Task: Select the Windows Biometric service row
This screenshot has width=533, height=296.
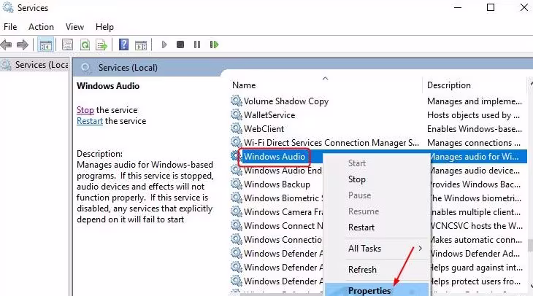Action: pyautogui.click(x=283, y=198)
